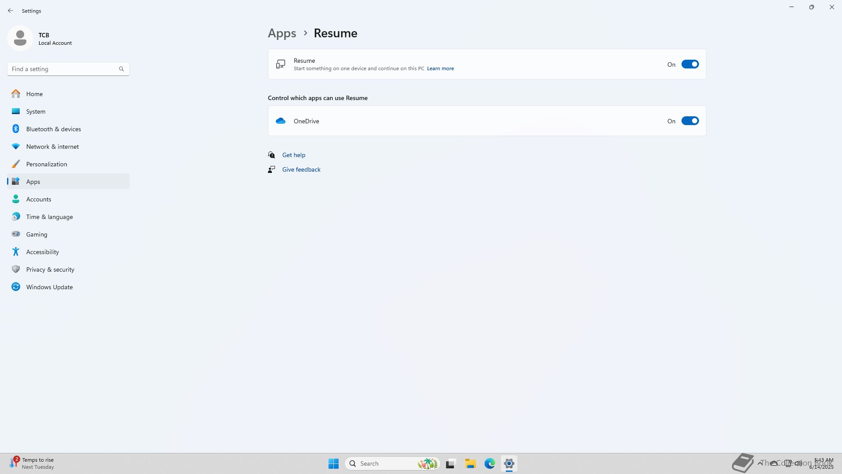Select Network & internet in sidebar
The width and height of the screenshot is (842, 474).
click(x=52, y=147)
